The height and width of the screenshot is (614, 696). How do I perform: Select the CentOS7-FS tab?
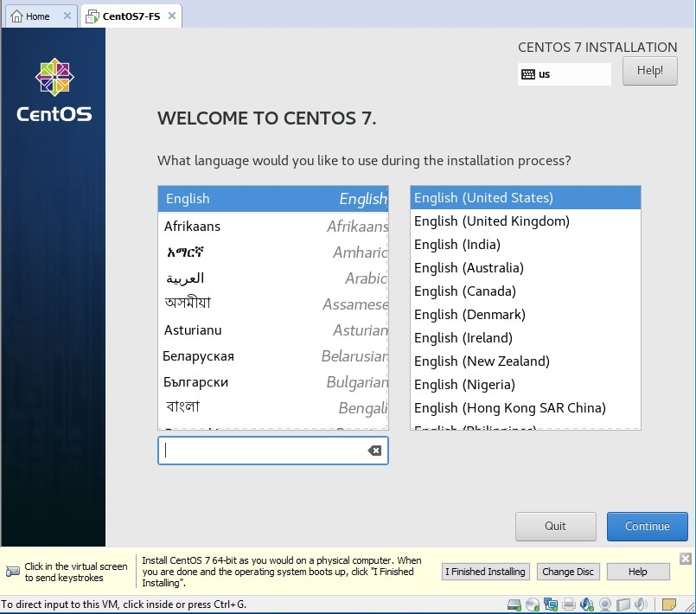click(127, 16)
